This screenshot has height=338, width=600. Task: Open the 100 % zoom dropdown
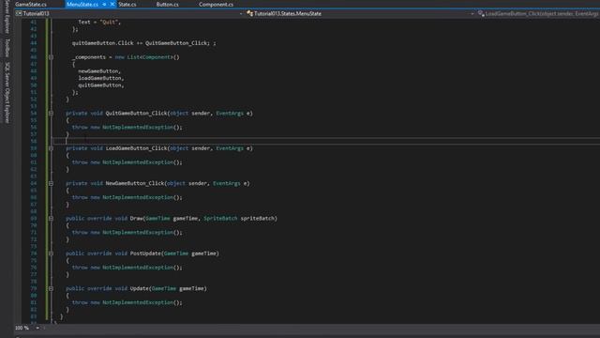[37, 328]
